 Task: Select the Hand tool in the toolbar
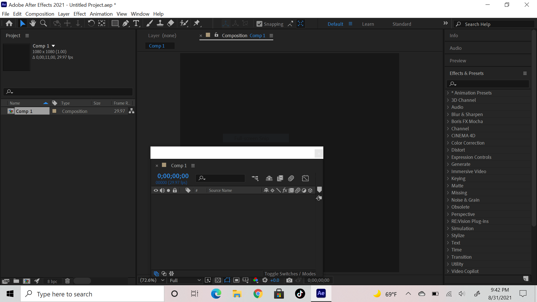coord(33,23)
